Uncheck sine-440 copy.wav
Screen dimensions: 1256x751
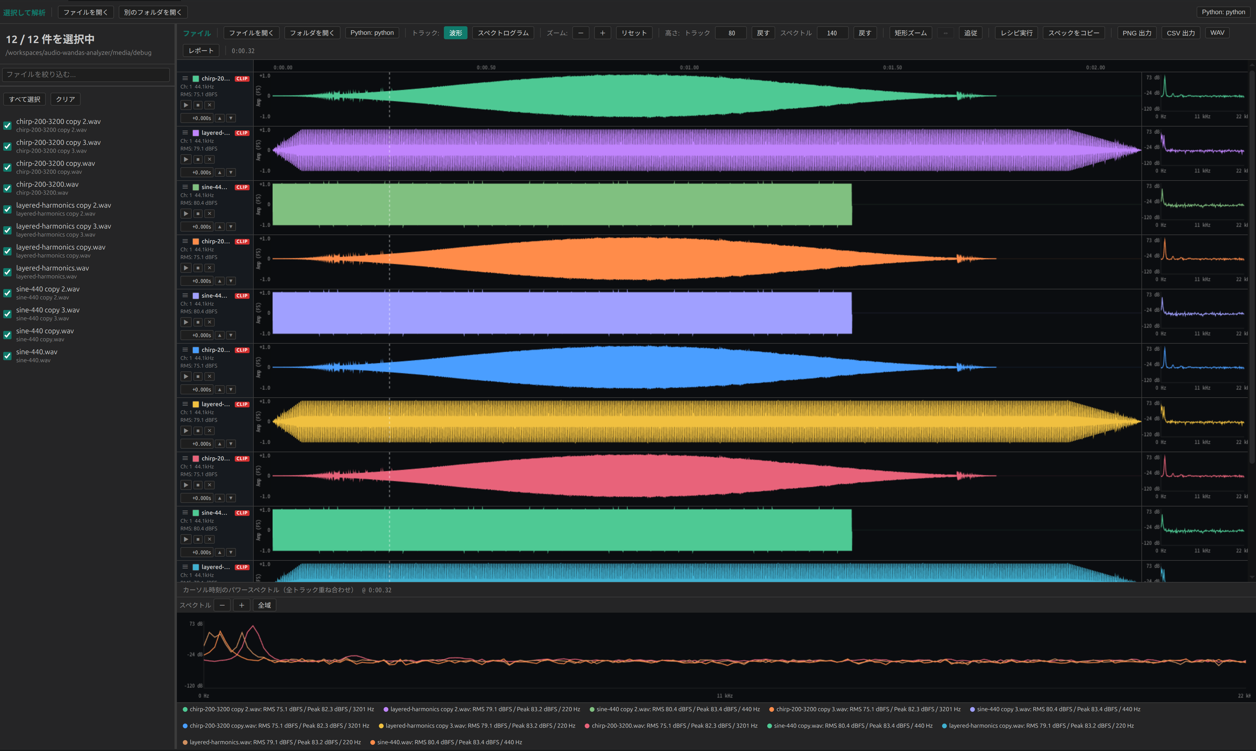pyautogui.click(x=8, y=335)
